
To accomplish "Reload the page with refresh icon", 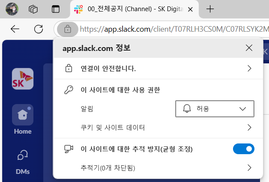I will point(39,29).
